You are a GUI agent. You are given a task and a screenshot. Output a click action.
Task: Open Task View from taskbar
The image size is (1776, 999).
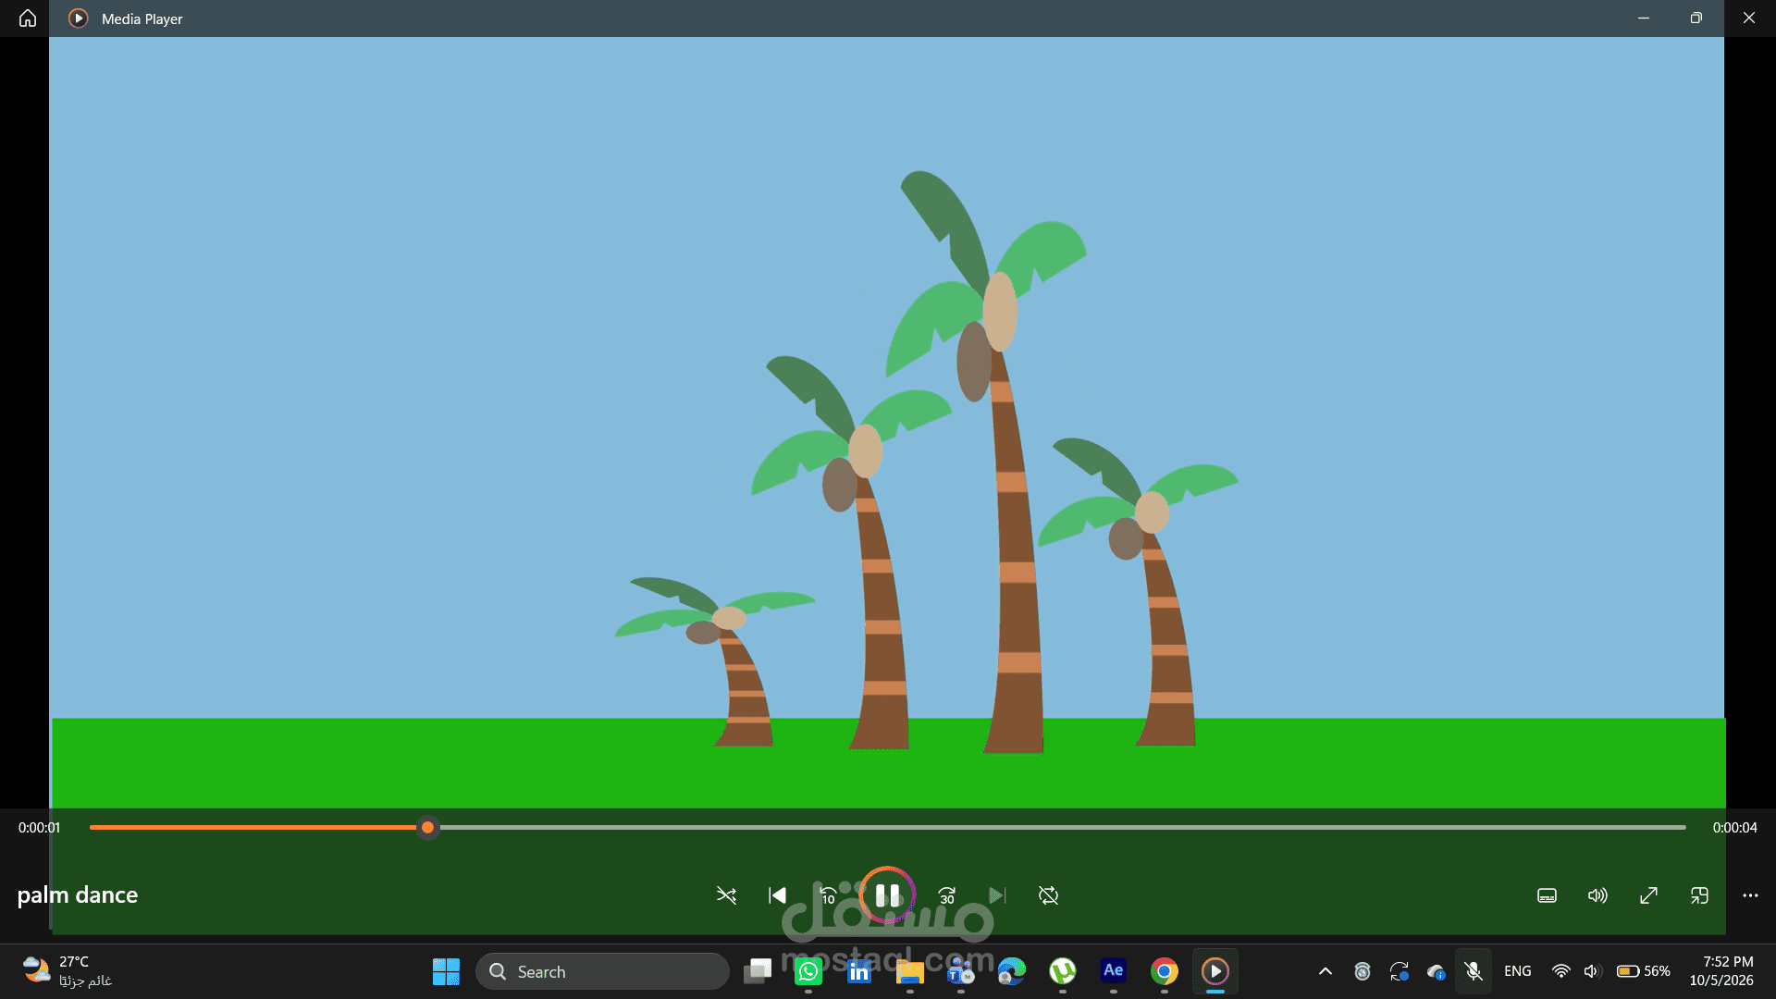[758, 971]
